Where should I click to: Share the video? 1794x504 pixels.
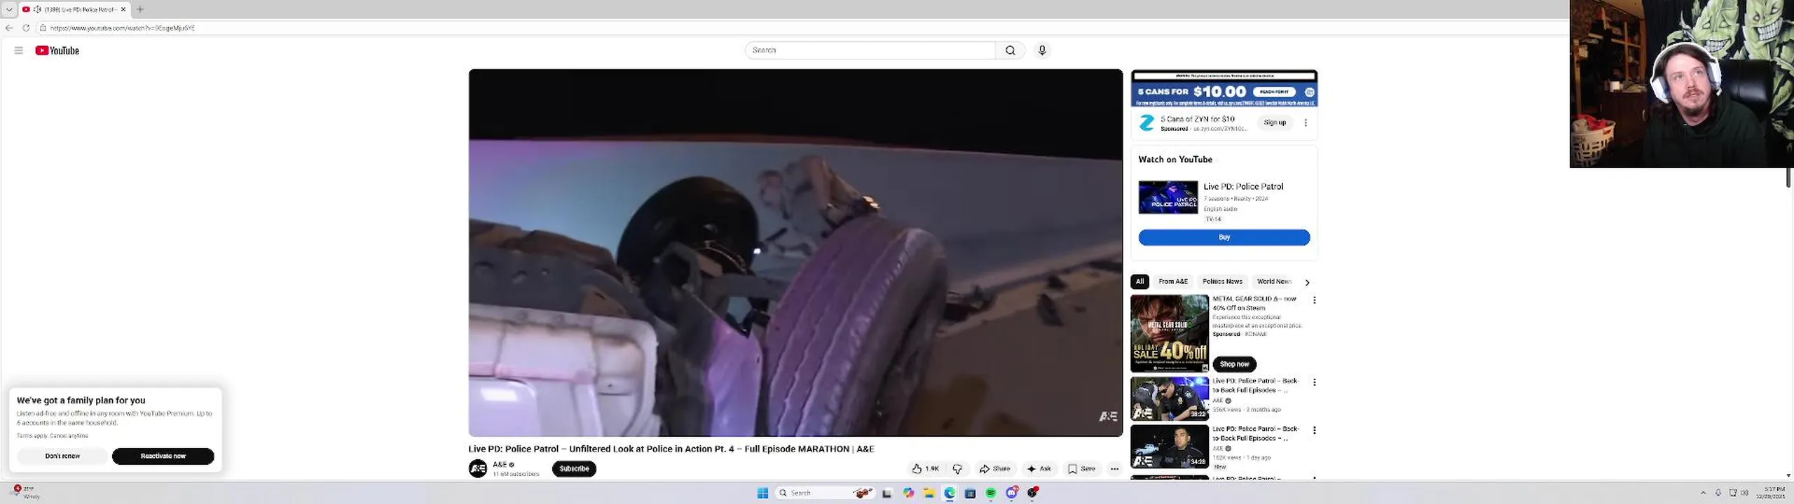pyautogui.click(x=995, y=469)
